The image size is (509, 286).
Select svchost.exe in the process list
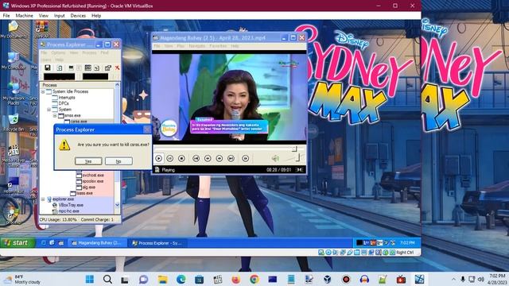[x=93, y=175]
